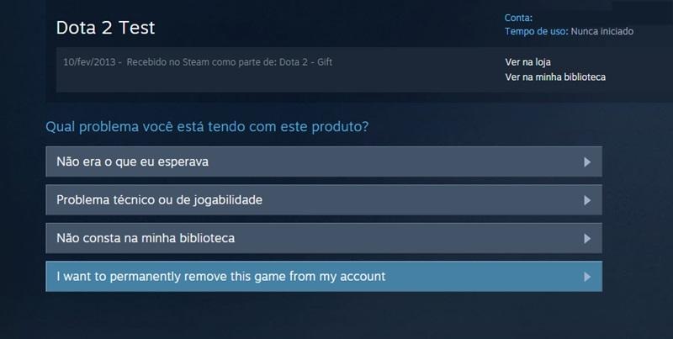This screenshot has width=673, height=339.
Task: Click the 'Conta:' label
Action: pos(518,18)
